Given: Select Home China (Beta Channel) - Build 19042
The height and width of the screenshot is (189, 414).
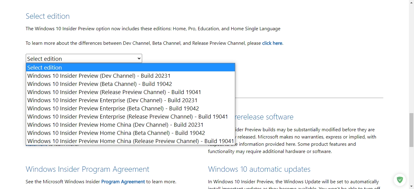Looking at the screenshot, I should (x=130, y=133).
